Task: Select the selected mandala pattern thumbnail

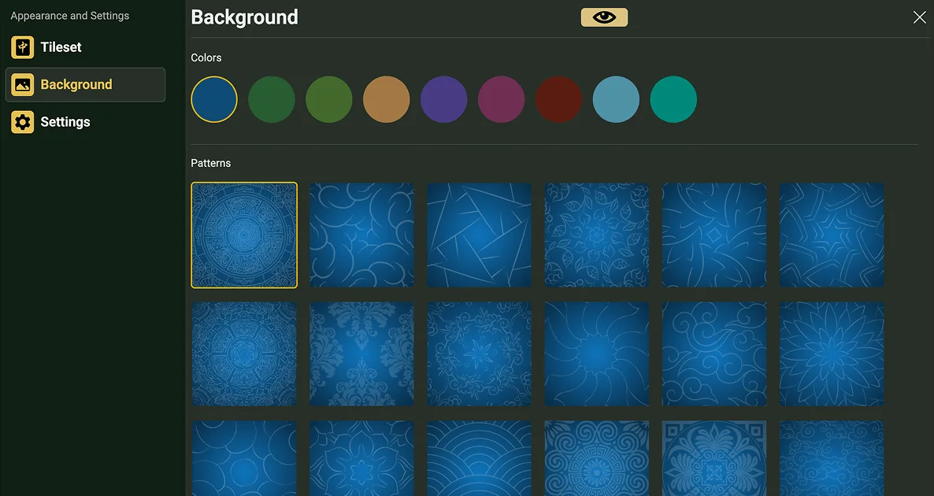Action: pos(244,235)
